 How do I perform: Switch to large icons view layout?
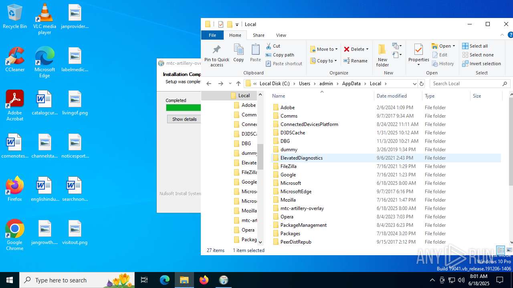click(509, 250)
